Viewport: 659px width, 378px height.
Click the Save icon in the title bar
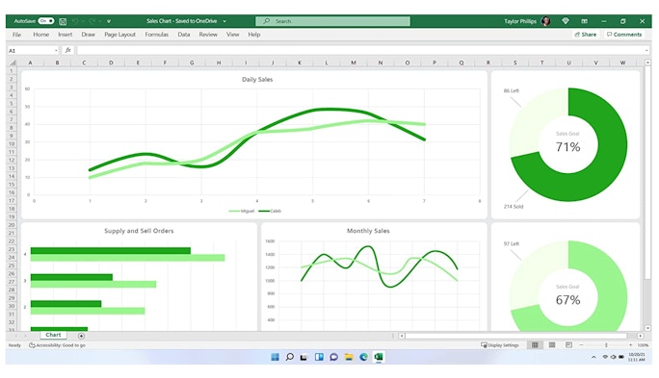pyautogui.click(x=63, y=21)
